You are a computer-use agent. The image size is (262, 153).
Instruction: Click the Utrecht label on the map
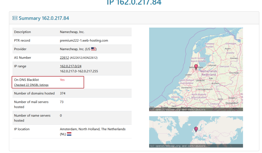pyautogui.click(x=200, y=80)
